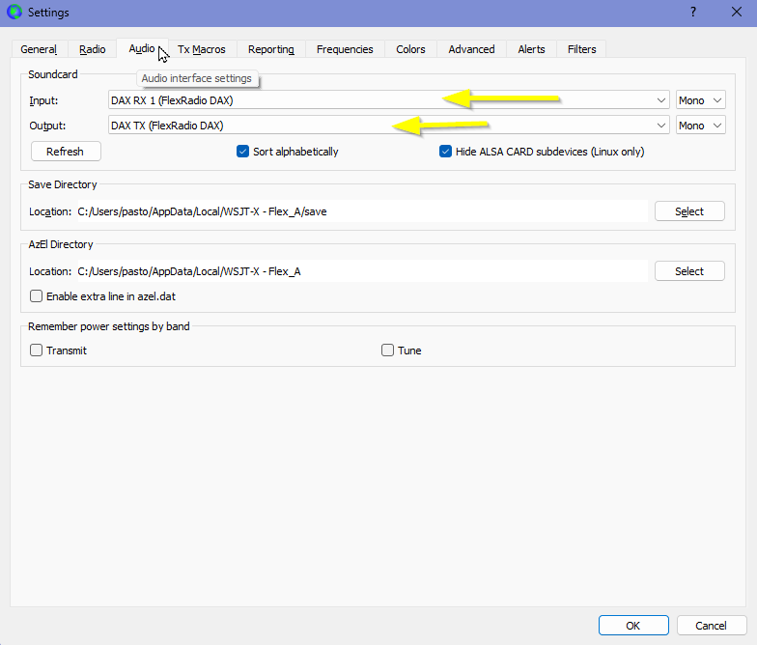The height and width of the screenshot is (645, 757).
Task: Switch to the Radio tab
Action: point(93,49)
